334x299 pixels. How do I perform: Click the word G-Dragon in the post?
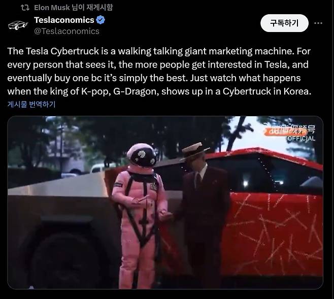(135, 91)
